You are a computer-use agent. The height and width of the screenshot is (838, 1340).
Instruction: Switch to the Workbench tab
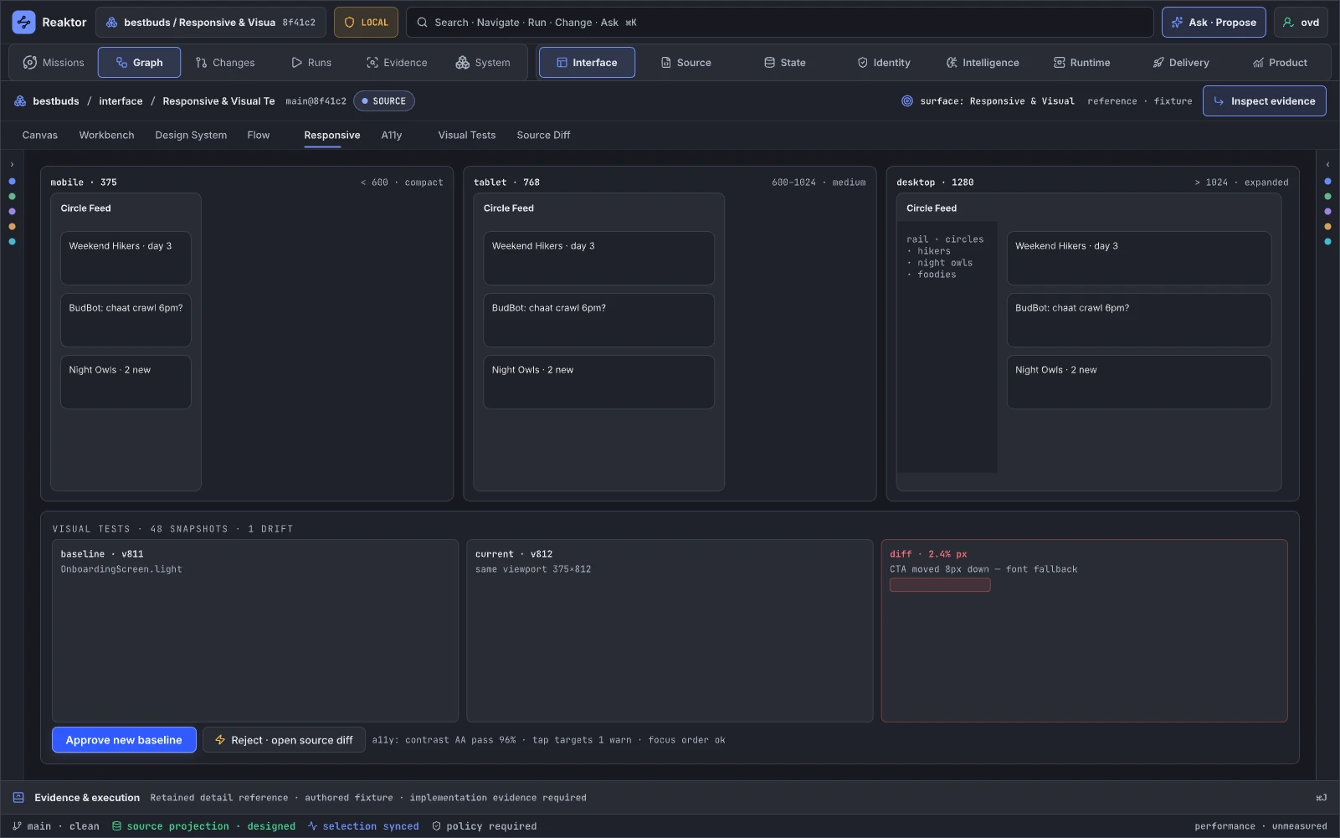[106, 136]
